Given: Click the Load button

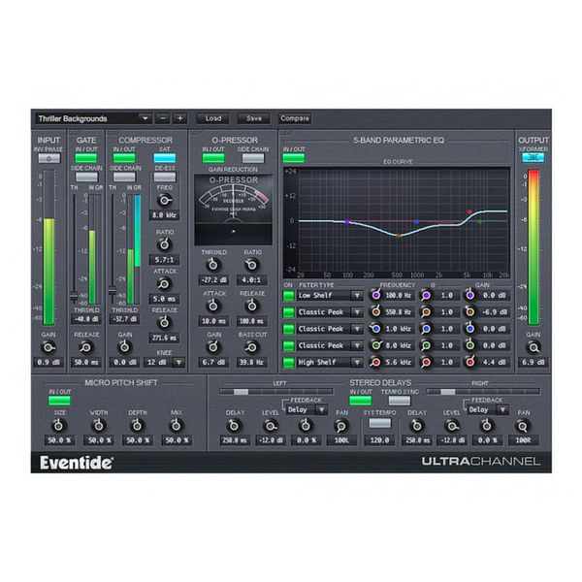Looking at the screenshot, I should tap(213, 118).
